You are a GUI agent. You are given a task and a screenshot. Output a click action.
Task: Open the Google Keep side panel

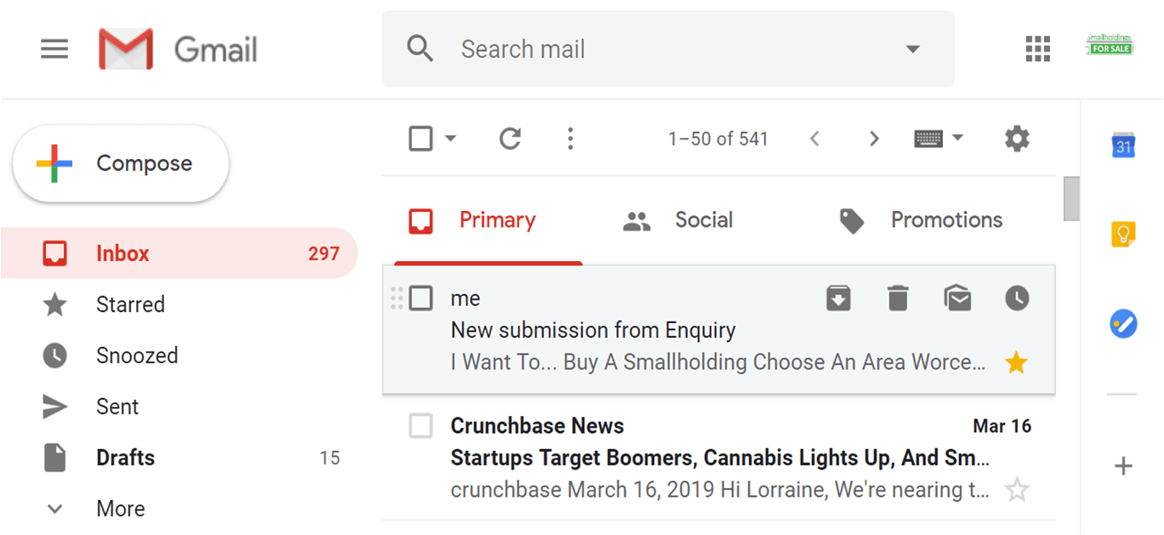pos(1124,233)
